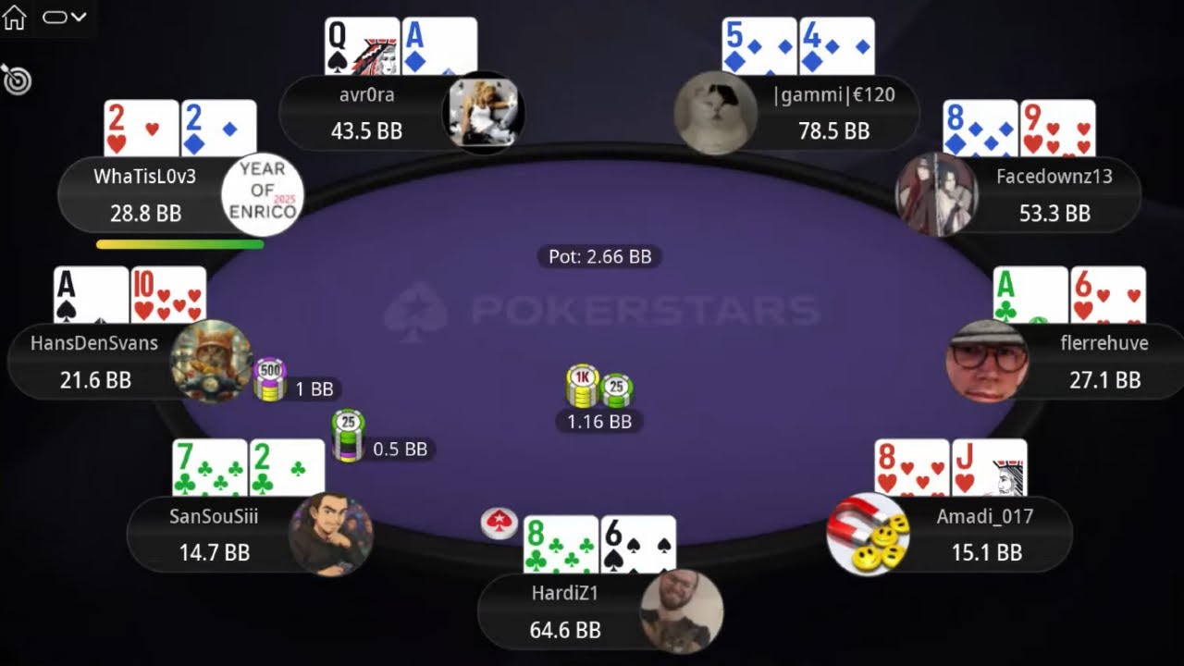Click flerrehuve's avatar with glasses
The width and height of the screenshot is (1184, 666).
point(988,361)
